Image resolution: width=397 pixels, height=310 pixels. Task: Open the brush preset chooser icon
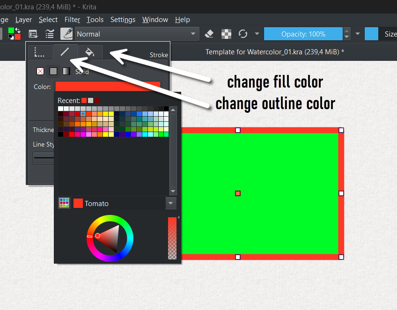[66, 34]
